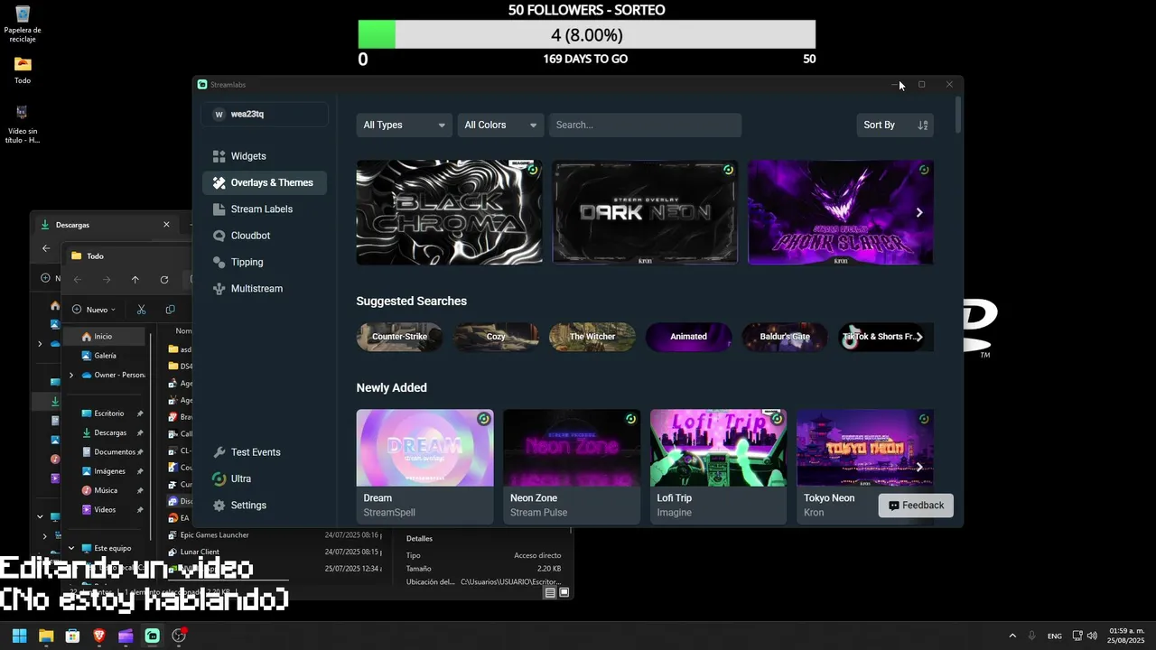Click the Cut scissors icon in Explorer
Viewport: 1156px width, 650px height.
point(142,310)
